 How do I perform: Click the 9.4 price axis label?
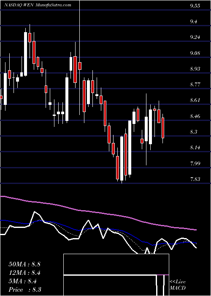click(193, 22)
